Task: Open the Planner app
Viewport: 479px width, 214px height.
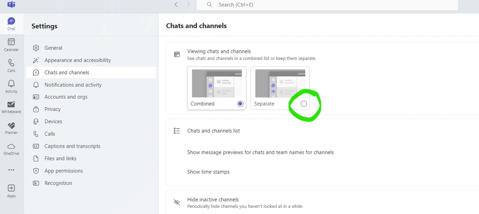Action: click(11, 128)
